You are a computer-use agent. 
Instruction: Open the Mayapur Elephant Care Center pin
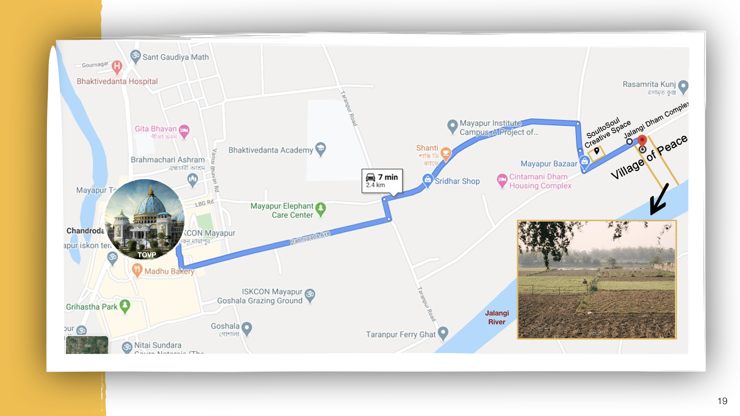tap(321, 209)
